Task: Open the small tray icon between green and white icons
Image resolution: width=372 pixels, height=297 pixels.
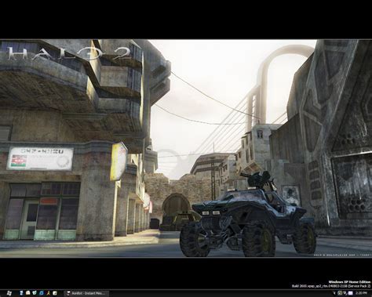Action: click(x=345, y=293)
